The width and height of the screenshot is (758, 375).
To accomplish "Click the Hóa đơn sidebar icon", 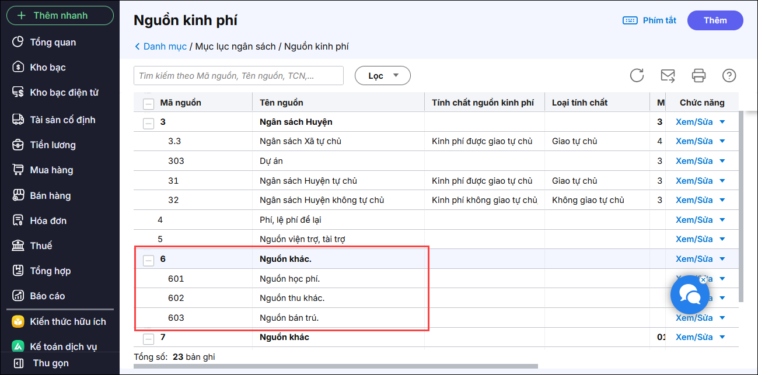I will click(x=19, y=220).
